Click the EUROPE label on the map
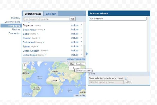 [x=55, y=72]
